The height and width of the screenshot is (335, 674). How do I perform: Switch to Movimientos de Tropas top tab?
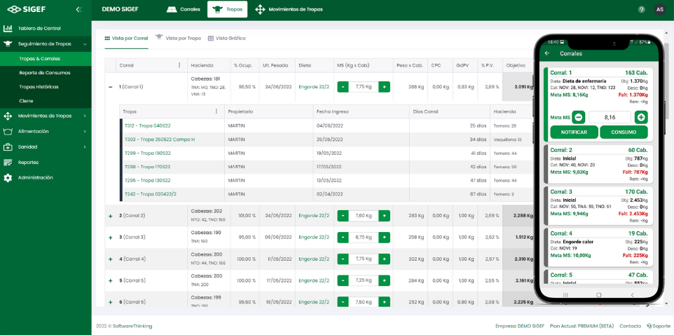(289, 9)
